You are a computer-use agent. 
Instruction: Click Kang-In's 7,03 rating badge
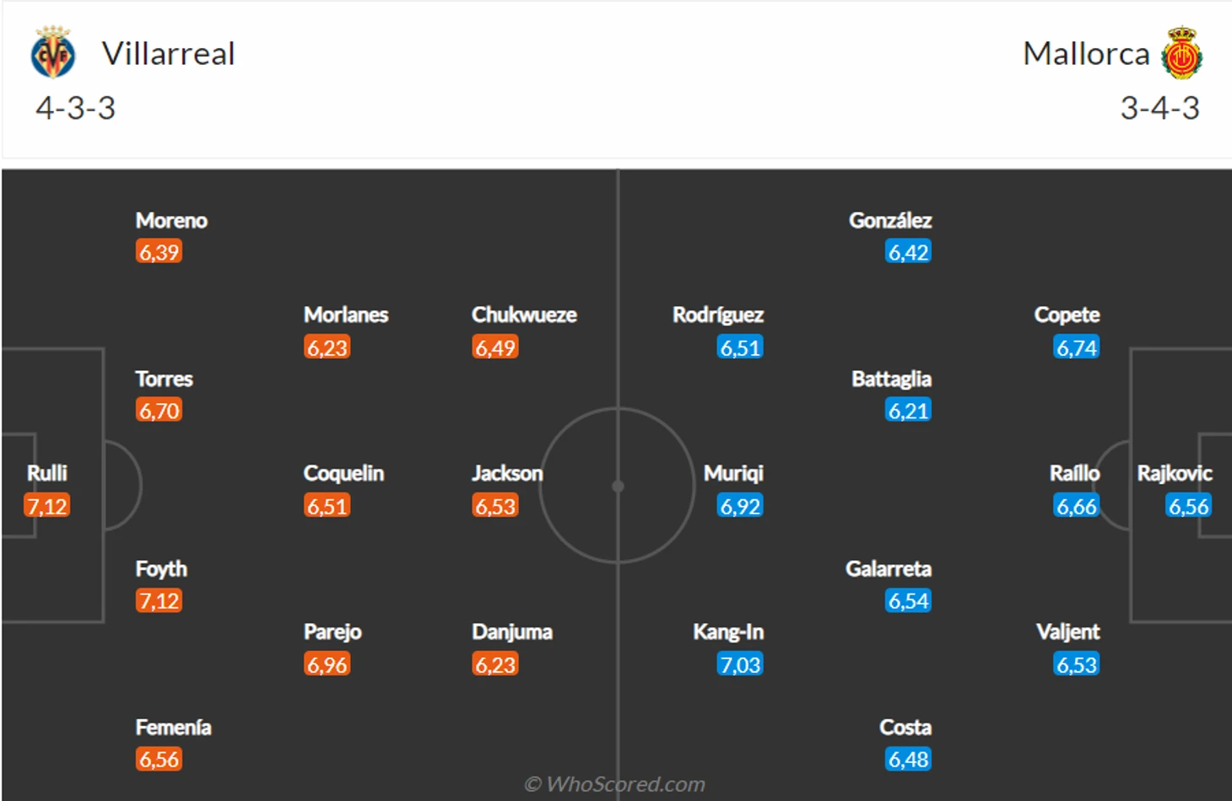(740, 664)
